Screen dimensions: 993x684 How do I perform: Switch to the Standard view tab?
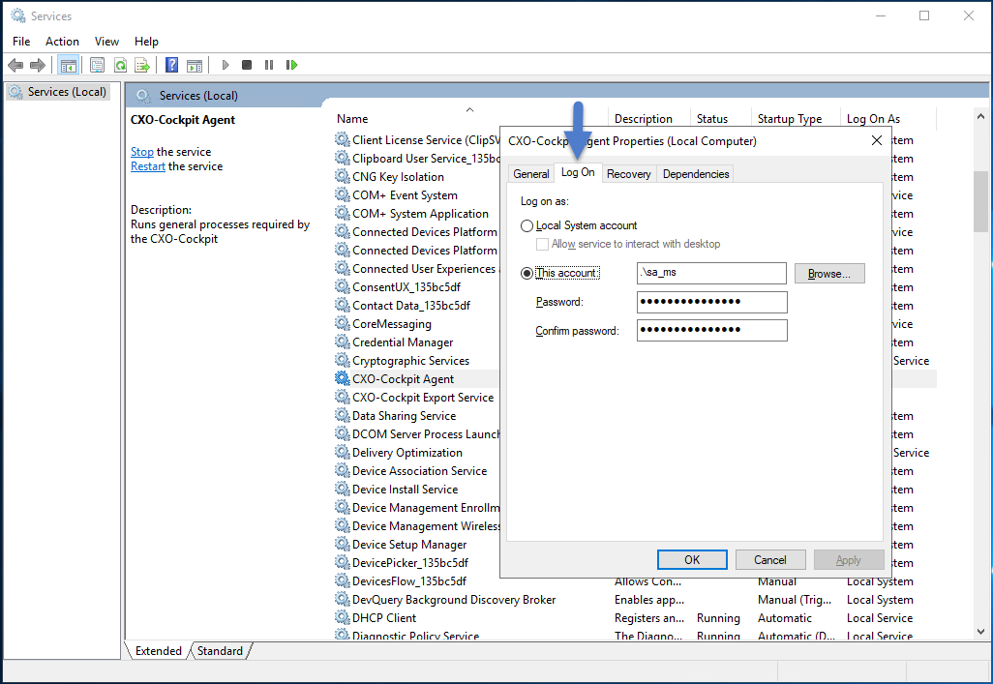pos(220,650)
